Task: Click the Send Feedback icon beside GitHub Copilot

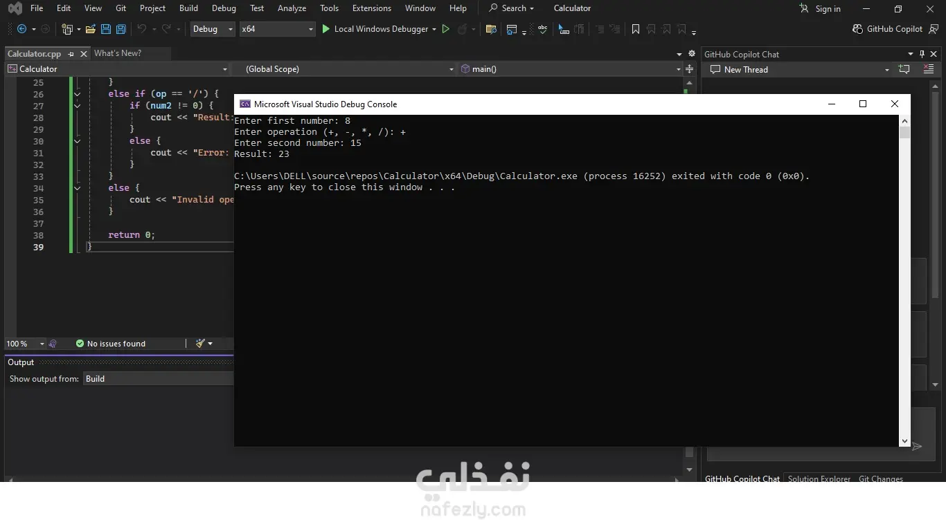Action: [x=934, y=29]
